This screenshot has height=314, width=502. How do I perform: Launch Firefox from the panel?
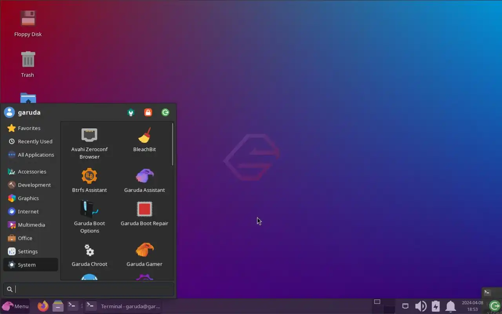43,306
